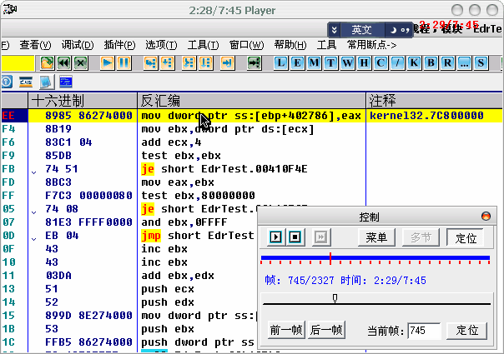The width and height of the screenshot is (504, 354).
Task: Click the Restart program toolbar icon
Action: (63, 62)
